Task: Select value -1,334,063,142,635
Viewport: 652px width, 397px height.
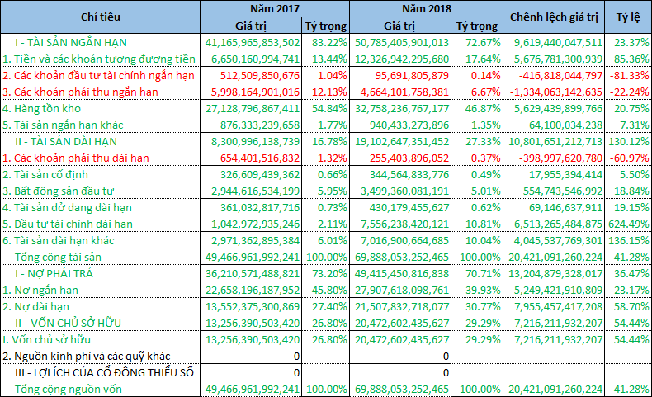Action: click(x=556, y=92)
